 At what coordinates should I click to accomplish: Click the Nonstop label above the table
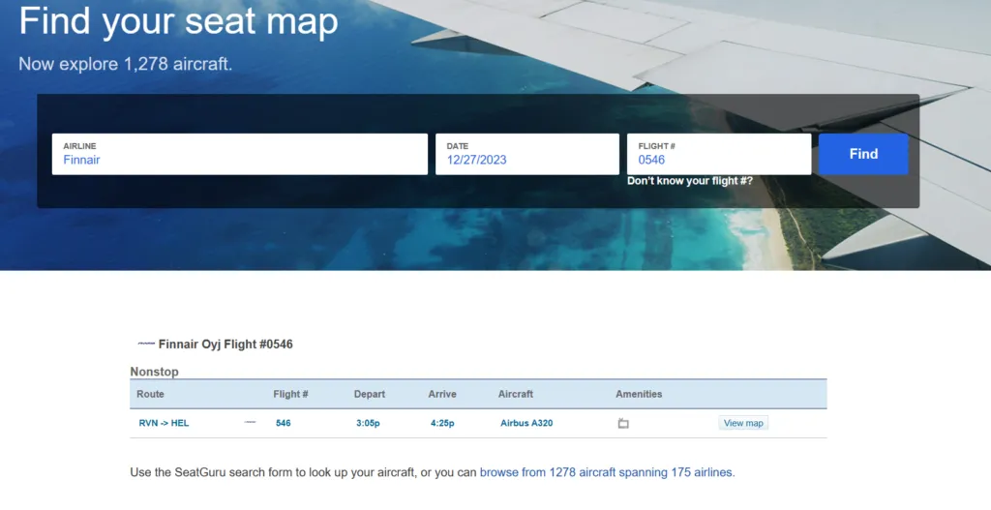click(154, 372)
